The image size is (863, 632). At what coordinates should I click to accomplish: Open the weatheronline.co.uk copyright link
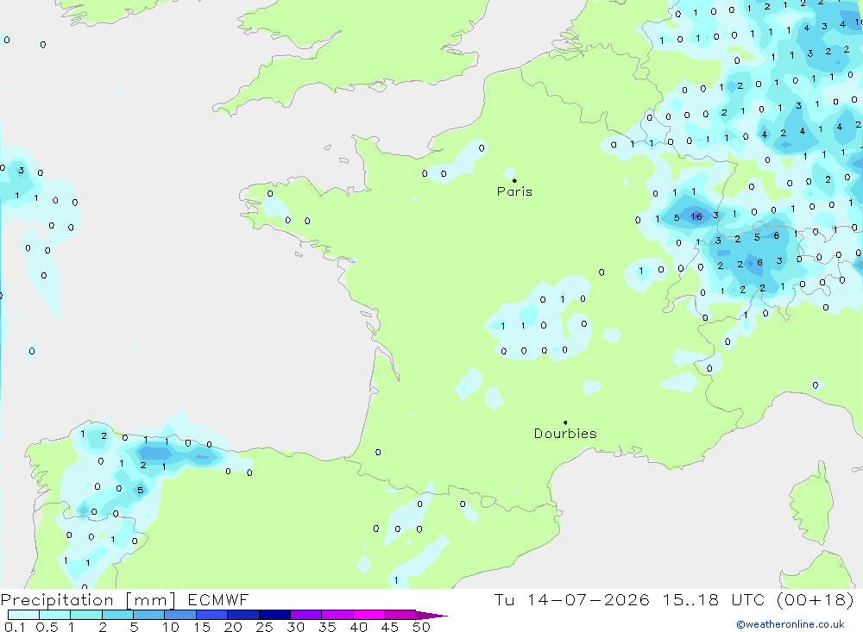tap(791, 624)
